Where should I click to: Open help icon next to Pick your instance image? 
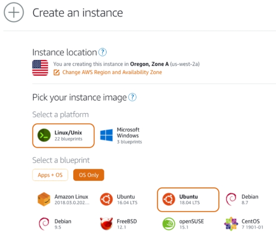132,97
